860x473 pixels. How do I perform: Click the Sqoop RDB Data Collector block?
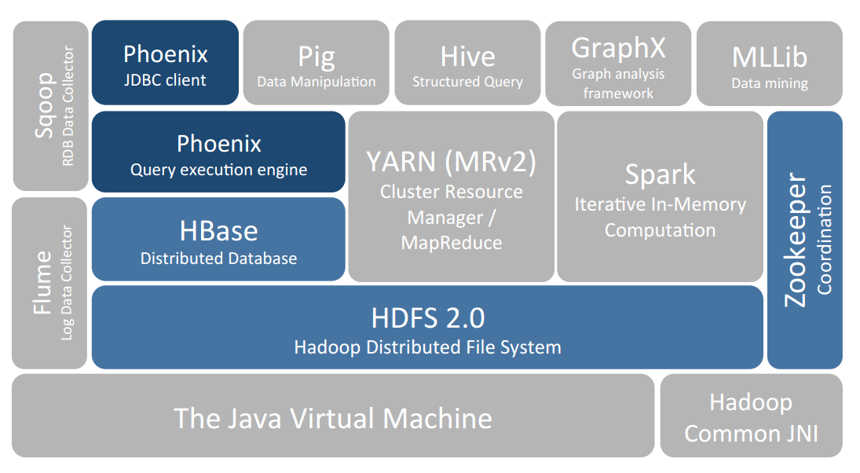(51, 105)
